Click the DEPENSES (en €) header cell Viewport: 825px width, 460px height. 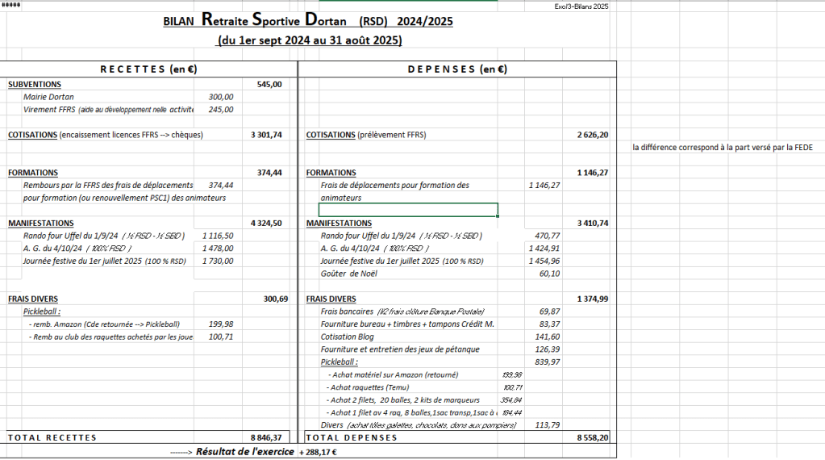457,69
